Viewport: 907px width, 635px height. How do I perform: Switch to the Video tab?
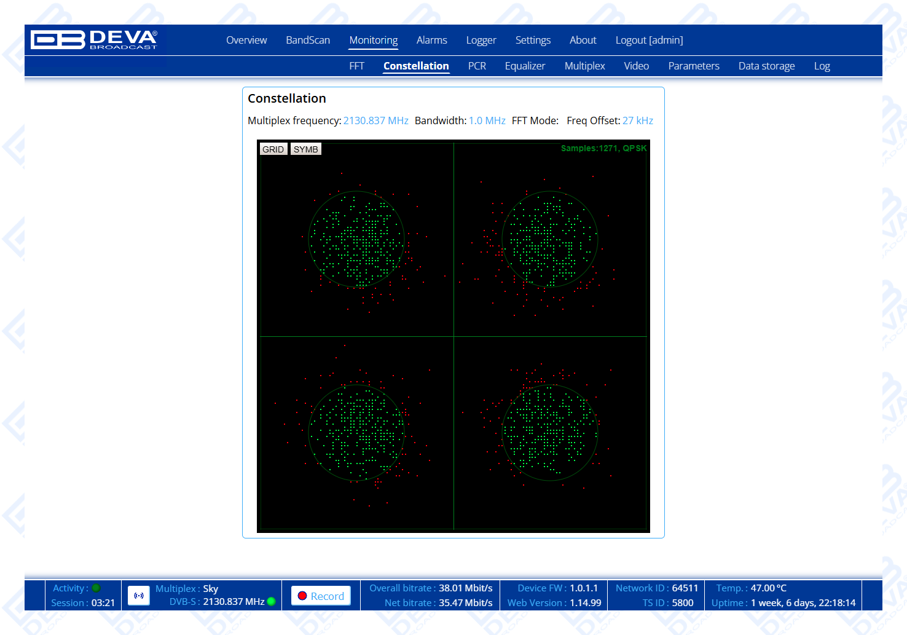[636, 66]
